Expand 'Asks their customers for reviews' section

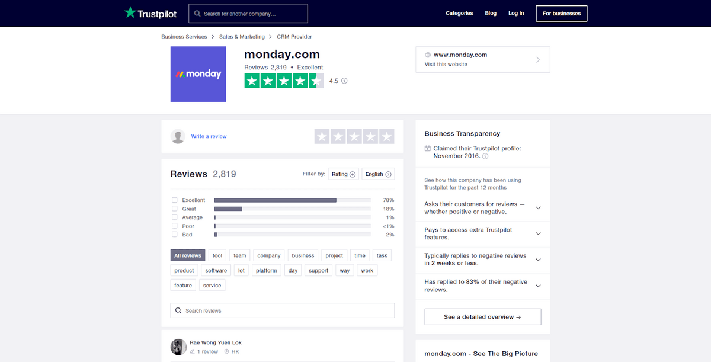538,208
